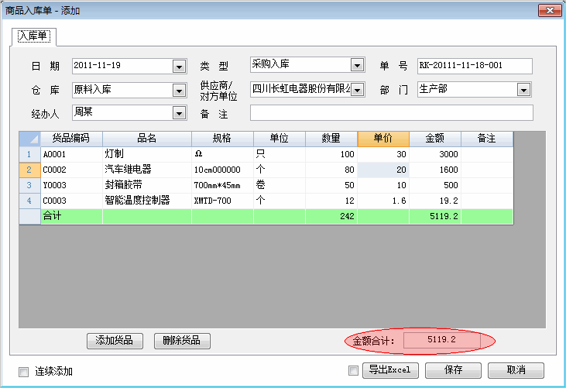Tick the checkbox beside 导出Excel
Viewport: 566px width, 388px height.
pyautogui.click(x=354, y=370)
